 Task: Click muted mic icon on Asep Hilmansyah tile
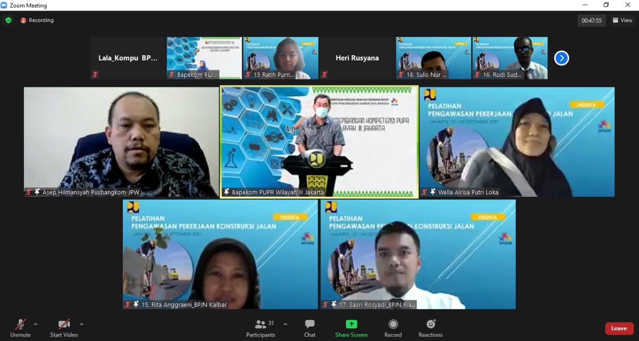point(29,192)
